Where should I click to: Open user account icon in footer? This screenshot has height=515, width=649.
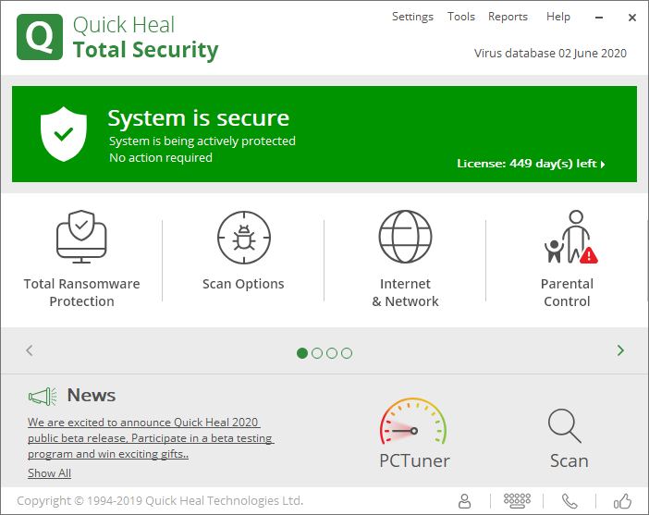point(465,501)
